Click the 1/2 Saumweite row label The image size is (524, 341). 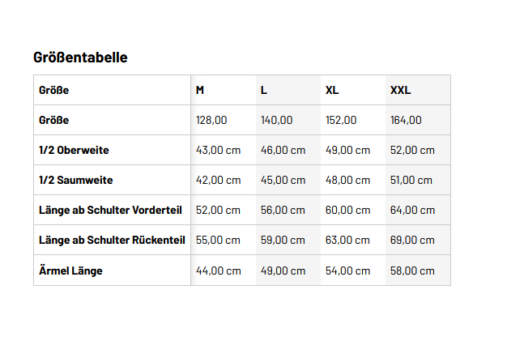click(x=75, y=180)
